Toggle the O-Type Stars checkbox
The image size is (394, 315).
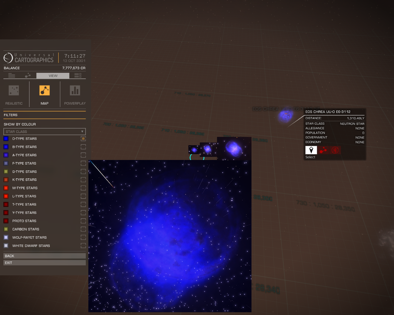point(83,139)
